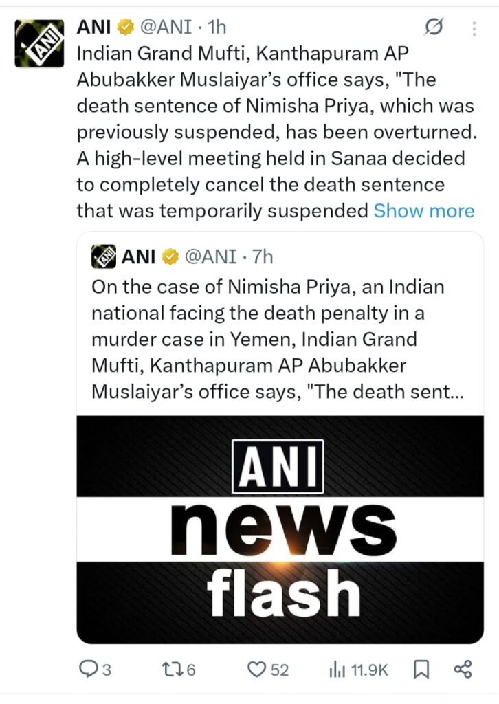Tap the 1h timestamp of main tweet

pos(216,27)
